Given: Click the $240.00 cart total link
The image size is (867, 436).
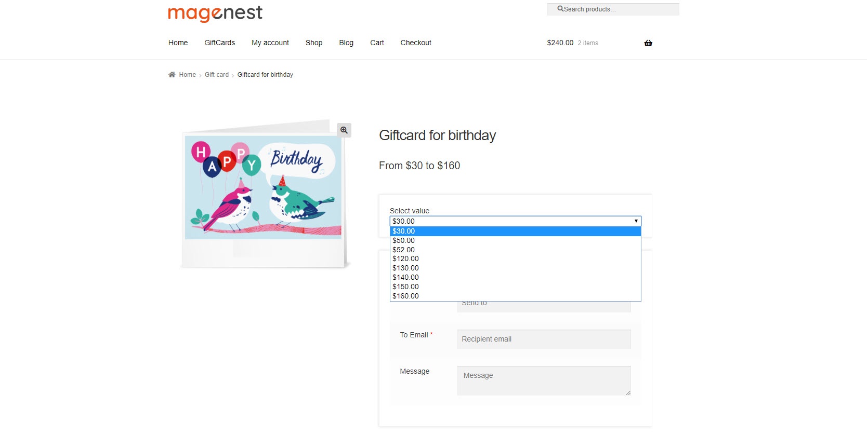Looking at the screenshot, I should point(560,43).
